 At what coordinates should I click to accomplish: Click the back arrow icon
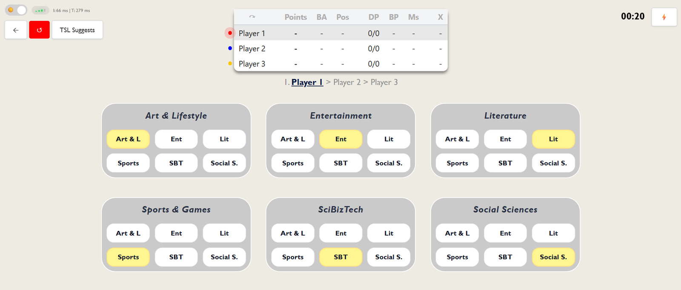[x=16, y=30]
